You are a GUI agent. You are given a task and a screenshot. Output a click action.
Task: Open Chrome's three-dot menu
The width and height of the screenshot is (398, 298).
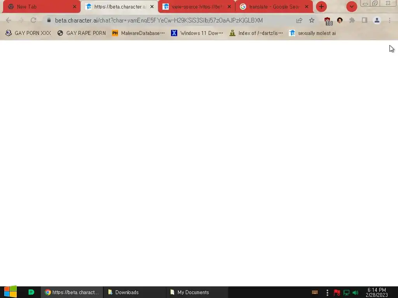click(x=389, y=20)
